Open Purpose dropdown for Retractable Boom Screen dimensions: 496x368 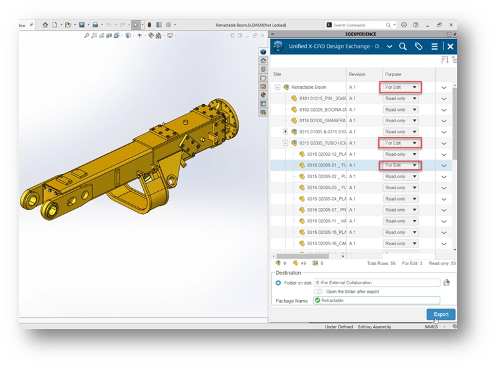pos(401,87)
